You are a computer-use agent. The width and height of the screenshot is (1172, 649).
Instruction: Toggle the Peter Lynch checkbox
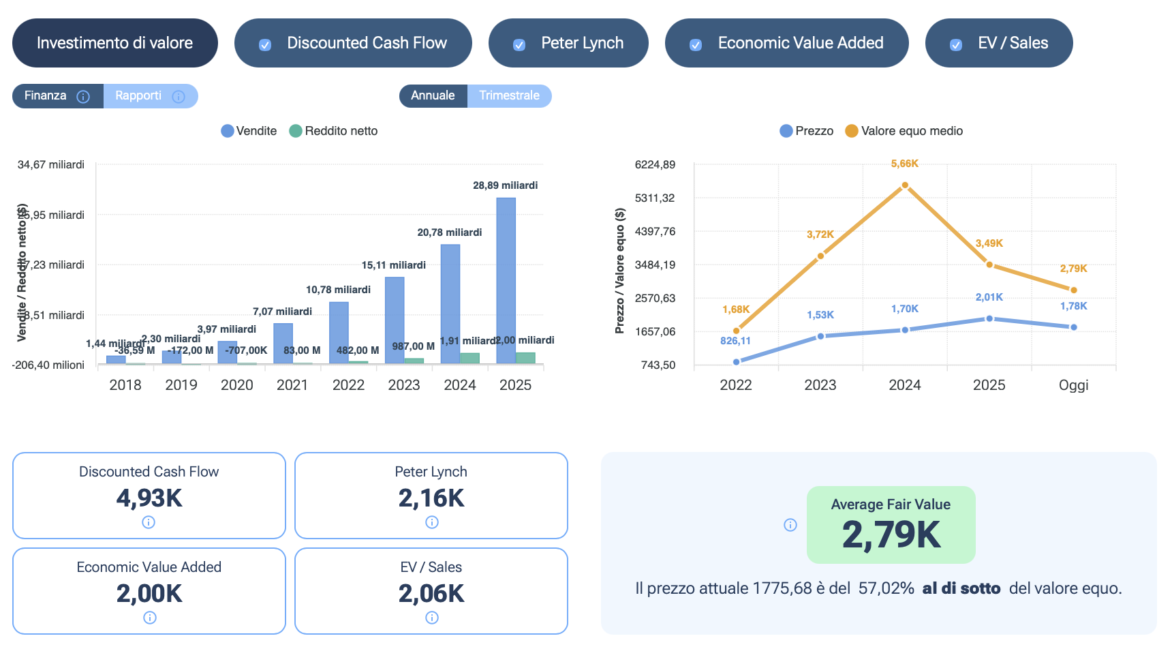coord(519,45)
